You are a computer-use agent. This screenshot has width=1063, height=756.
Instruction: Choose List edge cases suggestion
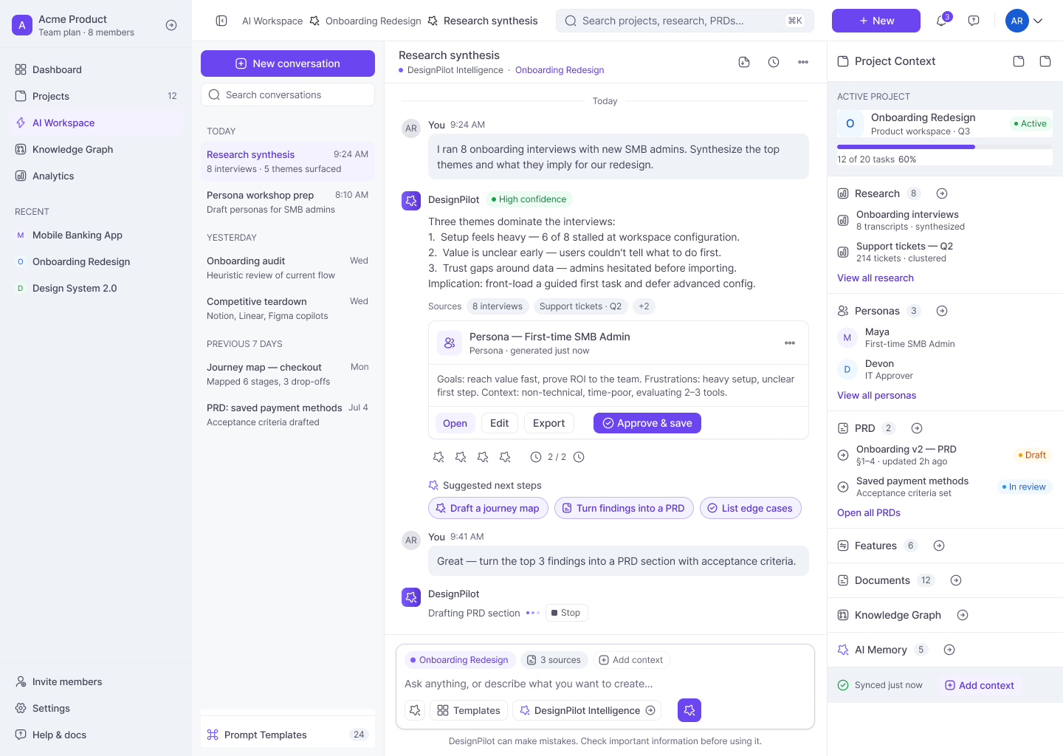click(x=750, y=508)
